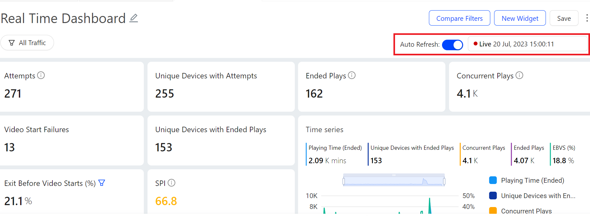590x216 pixels.
Task: Click the funnel icon in All Traffic
Action: pos(12,43)
